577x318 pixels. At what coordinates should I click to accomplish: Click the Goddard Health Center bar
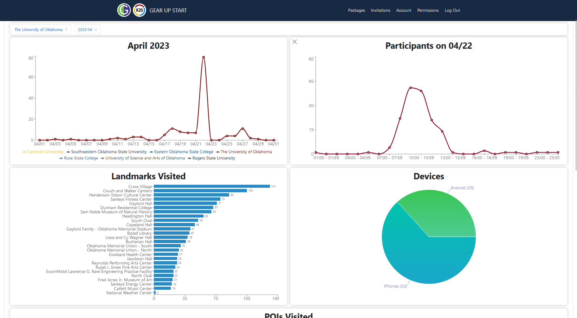tap(166, 255)
